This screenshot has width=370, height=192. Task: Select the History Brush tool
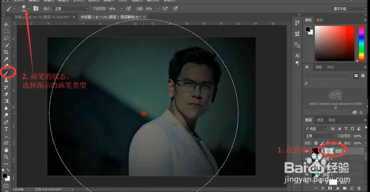pyautogui.click(x=6, y=87)
